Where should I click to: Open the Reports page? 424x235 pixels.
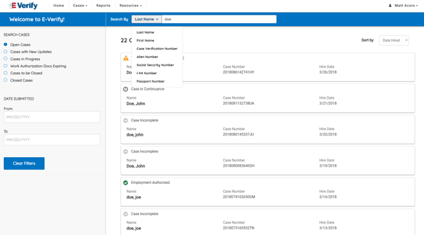click(103, 5)
